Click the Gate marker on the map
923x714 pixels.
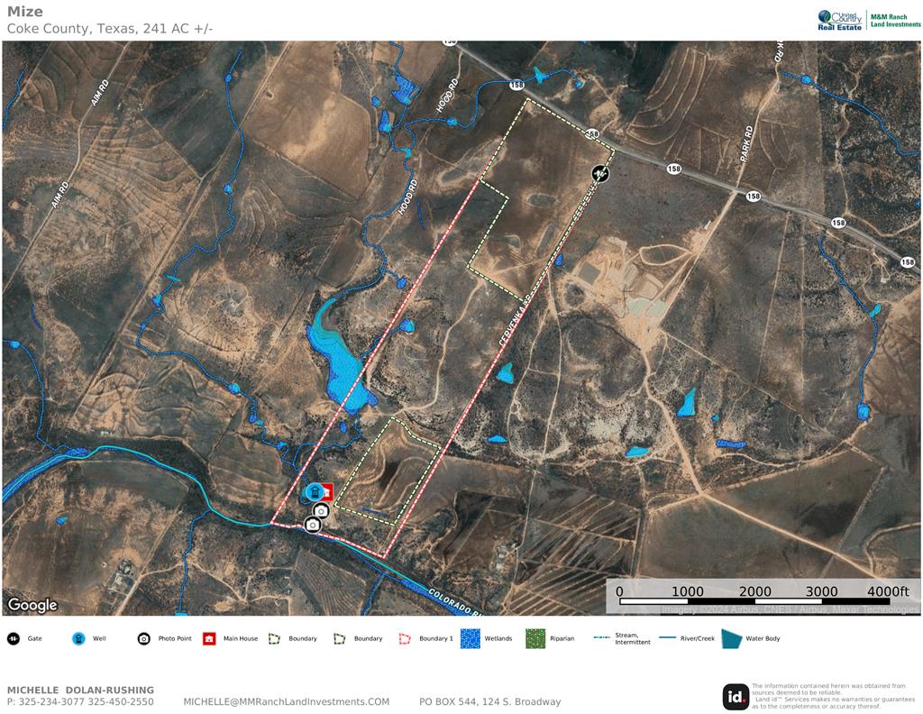point(601,173)
